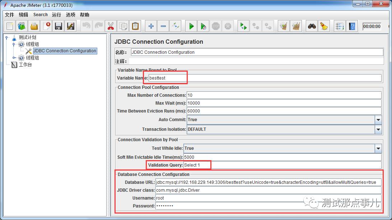Click the Close test plan icon
Image resolution: width=392 pixels, height=220 pixels.
[x=46, y=26]
